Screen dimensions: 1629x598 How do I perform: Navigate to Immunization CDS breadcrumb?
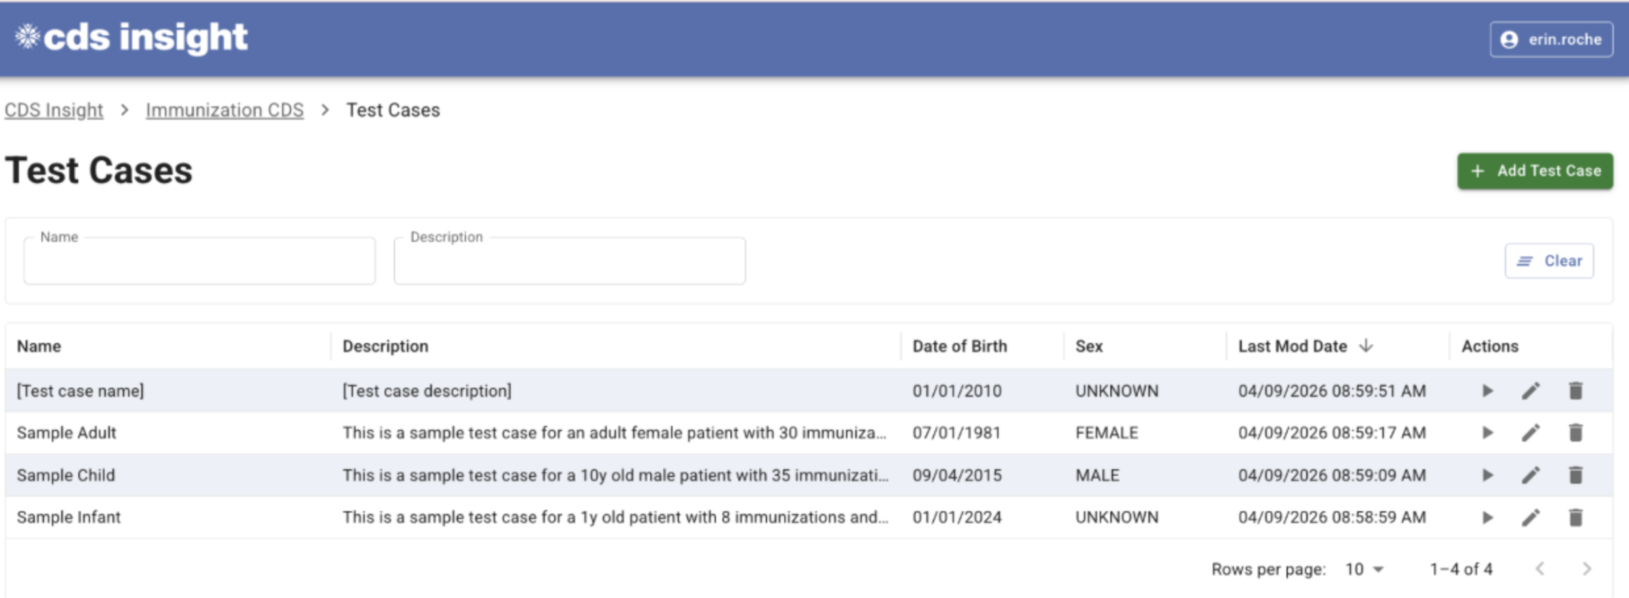point(225,110)
